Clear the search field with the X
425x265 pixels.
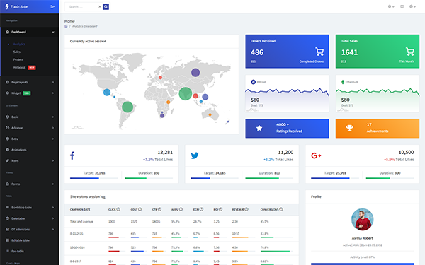tap(99, 7)
